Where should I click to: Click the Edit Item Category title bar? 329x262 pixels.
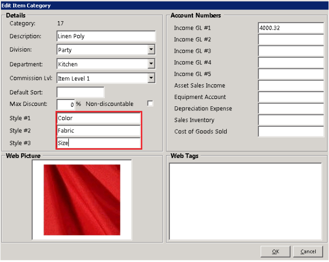(164, 5)
